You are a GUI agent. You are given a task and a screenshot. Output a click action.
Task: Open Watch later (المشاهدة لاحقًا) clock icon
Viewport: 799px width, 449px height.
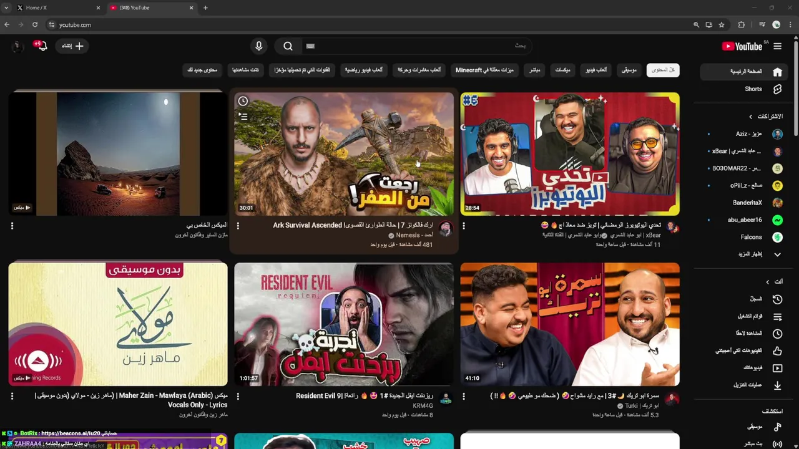[x=777, y=334]
